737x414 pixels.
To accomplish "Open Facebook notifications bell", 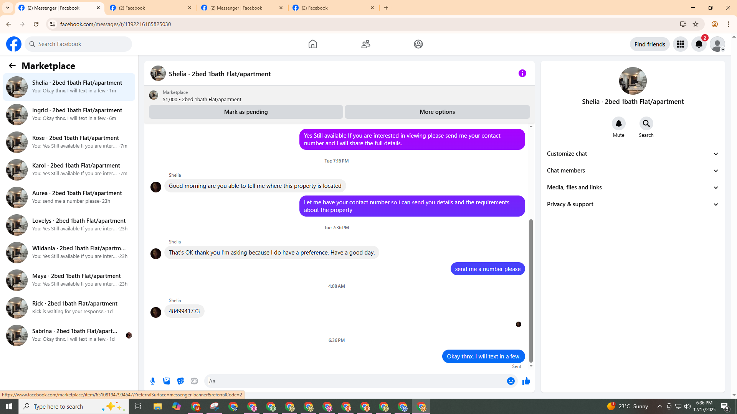I will [699, 44].
